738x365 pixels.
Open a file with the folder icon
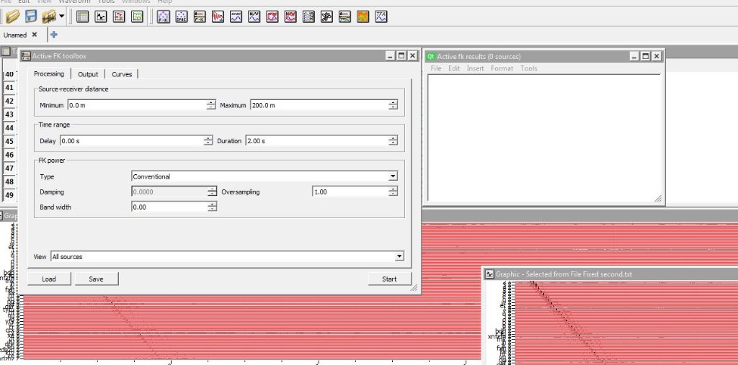tap(13, 17)
